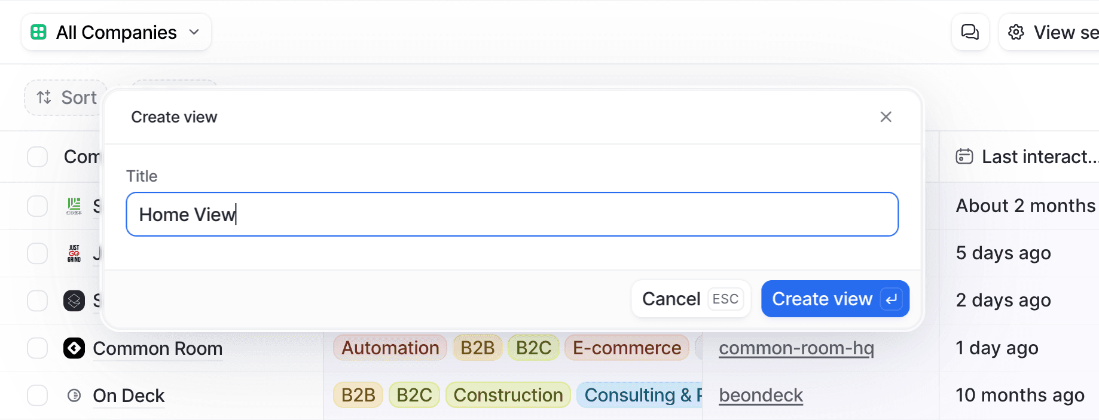Click the Automation category tag

click(x=390, y=348)
